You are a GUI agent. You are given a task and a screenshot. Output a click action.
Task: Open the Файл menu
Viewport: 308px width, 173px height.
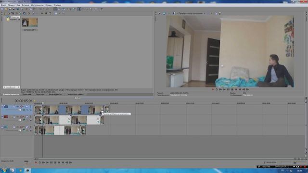click(x=3, y=5)
